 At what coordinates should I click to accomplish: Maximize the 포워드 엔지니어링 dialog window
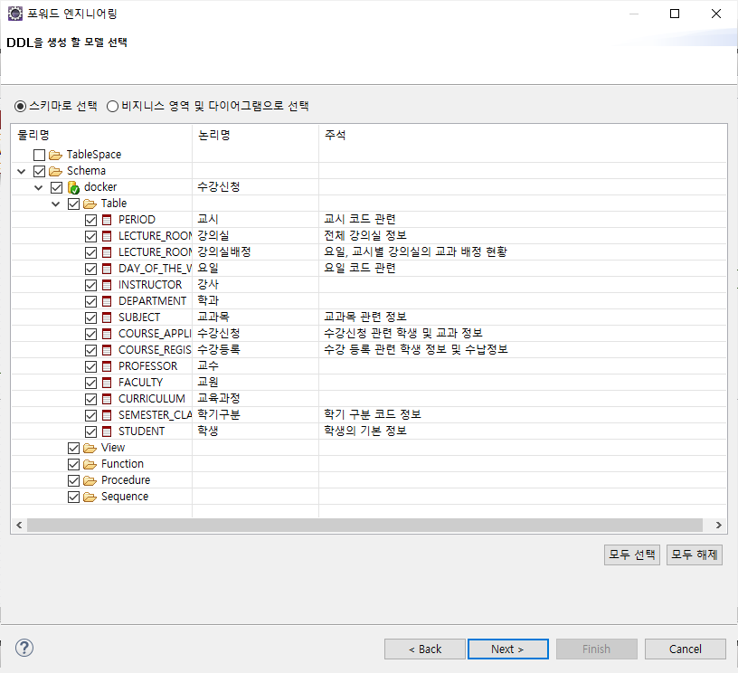point(675,14)
